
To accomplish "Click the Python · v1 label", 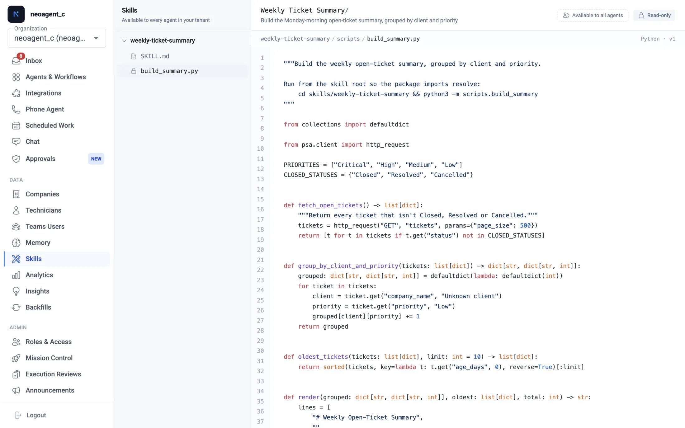I will pyautogui.click(x=658, y=39).
